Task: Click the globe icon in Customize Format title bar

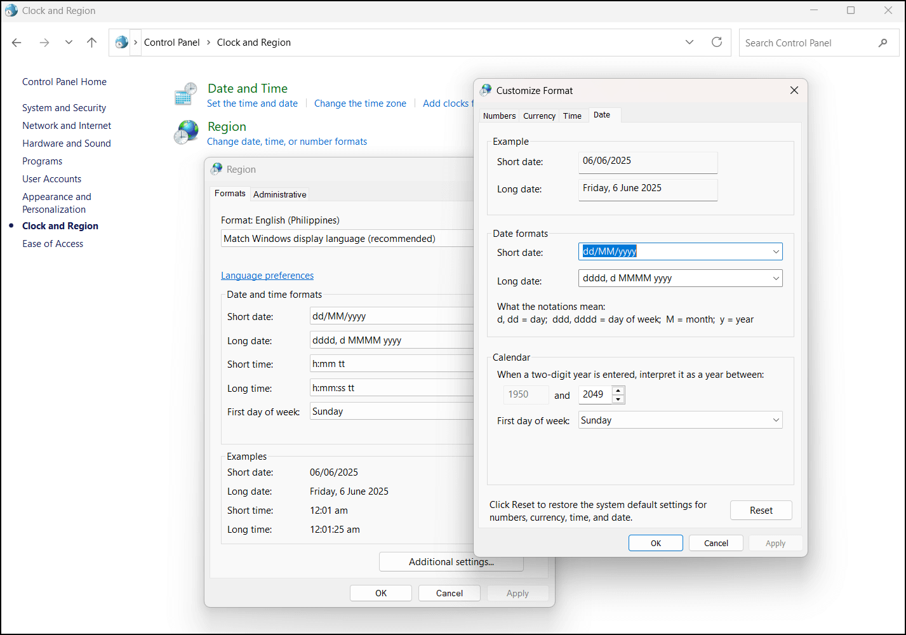Action: coord(486,90)
